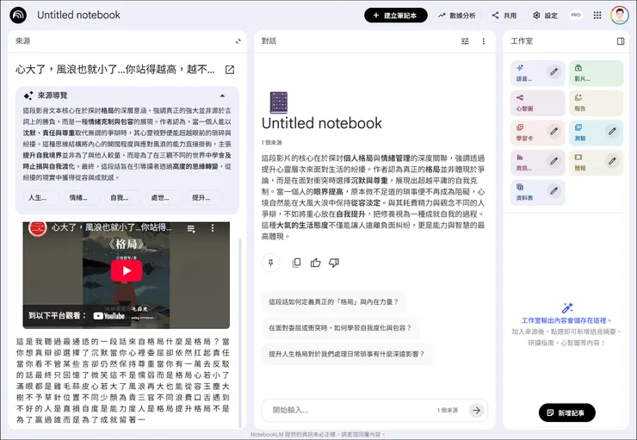
Task: Play the embedded YouTube video
Action: 127,270
